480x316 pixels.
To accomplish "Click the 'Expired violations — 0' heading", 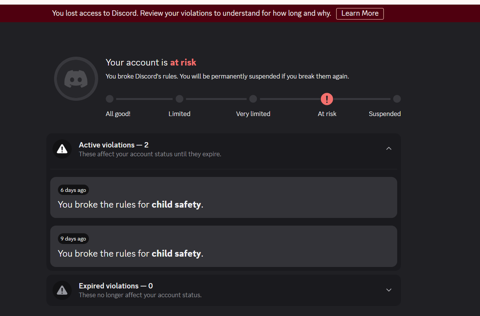I will point(116,286).
